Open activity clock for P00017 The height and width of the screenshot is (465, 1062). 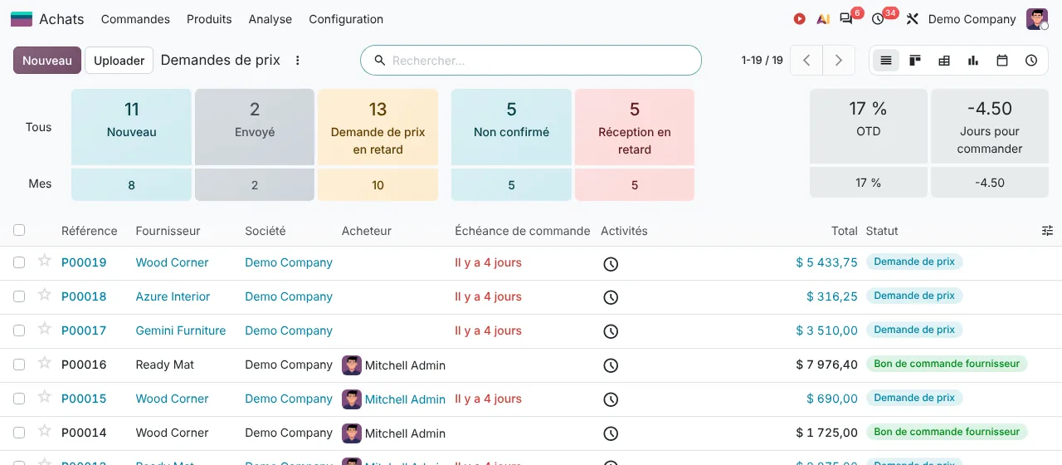(611, 331)
